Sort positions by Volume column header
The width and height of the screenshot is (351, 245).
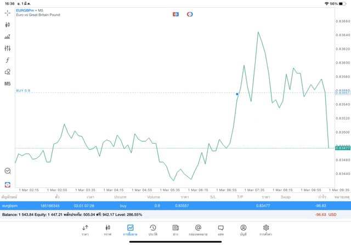(154, 197)
